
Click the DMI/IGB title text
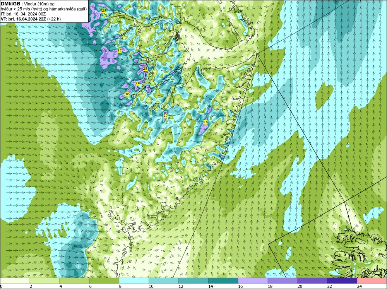[x=10, y=4]
